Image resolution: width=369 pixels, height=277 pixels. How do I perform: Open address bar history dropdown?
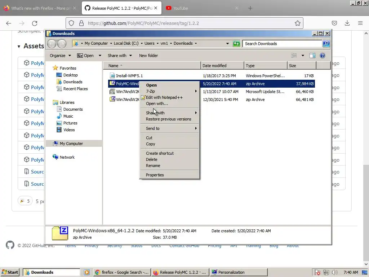tap(227, 44)
